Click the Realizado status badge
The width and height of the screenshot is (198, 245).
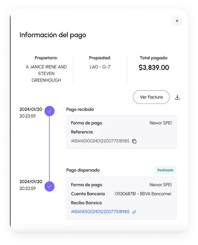165,170
